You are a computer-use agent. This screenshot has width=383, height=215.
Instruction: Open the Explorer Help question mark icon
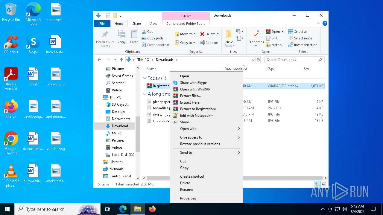coord(325,23)
